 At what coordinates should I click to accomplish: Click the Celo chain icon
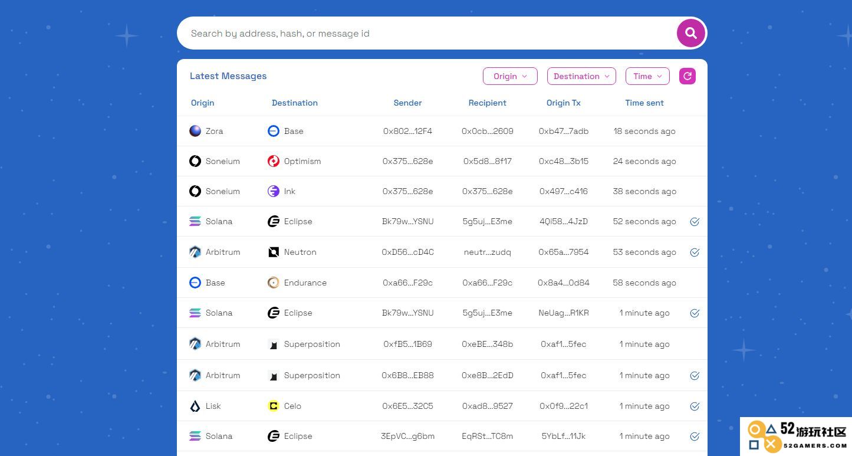click(x=274, y=406)
